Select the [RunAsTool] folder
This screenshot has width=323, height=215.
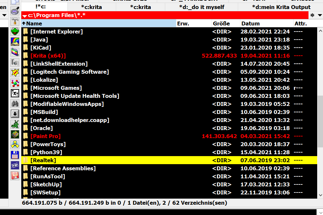tap(169, 176)
